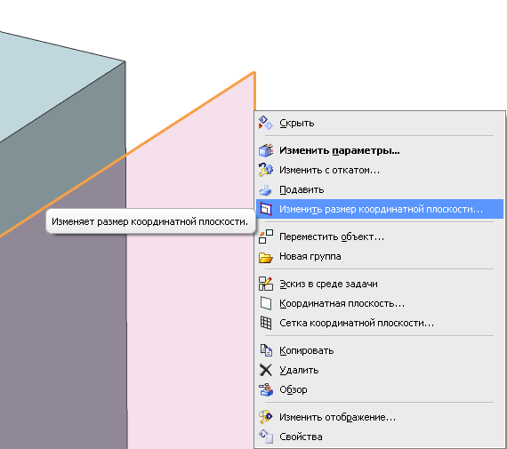Open Изменить отображение… entry
Viewport: 507px width, 449px height.
[x=380, y=417]
